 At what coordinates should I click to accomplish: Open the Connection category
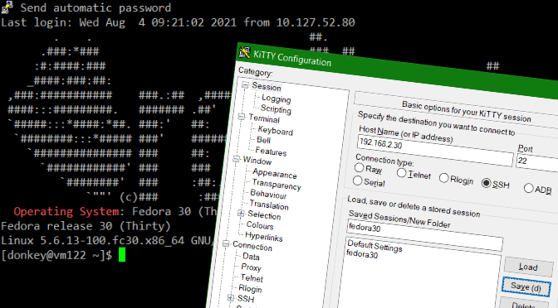pos(252,246)
